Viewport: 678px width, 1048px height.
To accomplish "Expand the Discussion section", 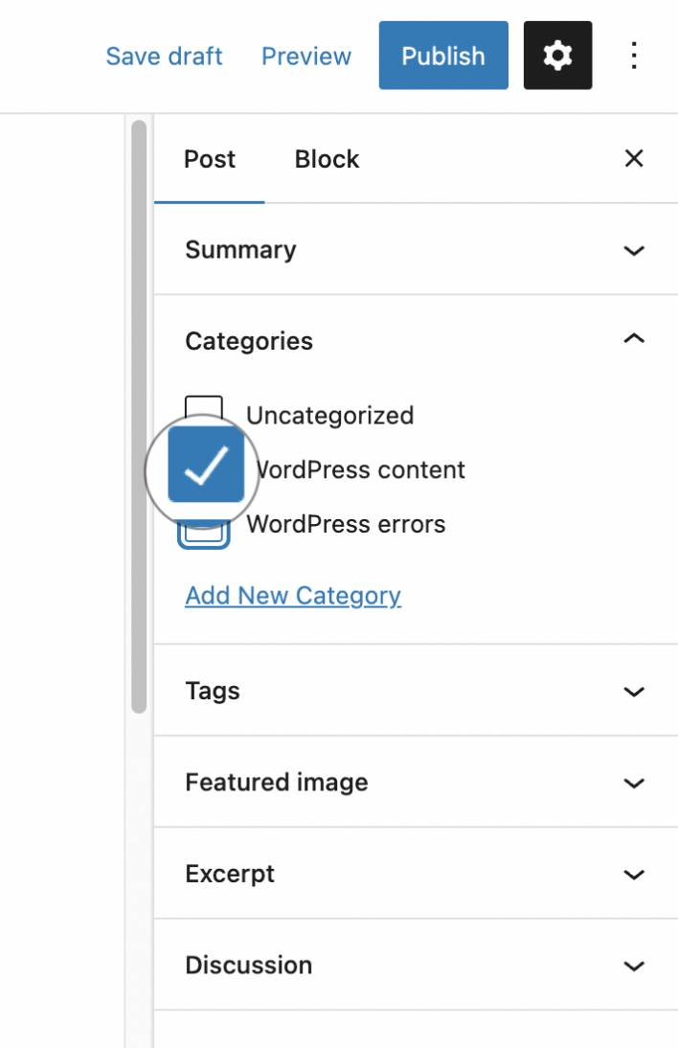I will tap(416, 965).
